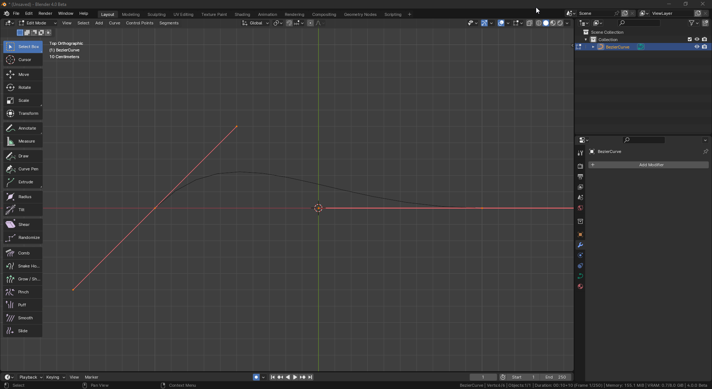
Task: Pick the Scale tool
Action: click(23, 100)
